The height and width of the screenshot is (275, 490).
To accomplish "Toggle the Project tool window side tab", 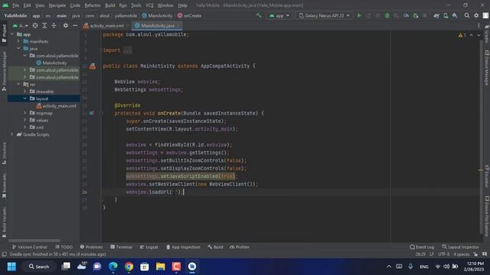I will click(x=4, y=33).
